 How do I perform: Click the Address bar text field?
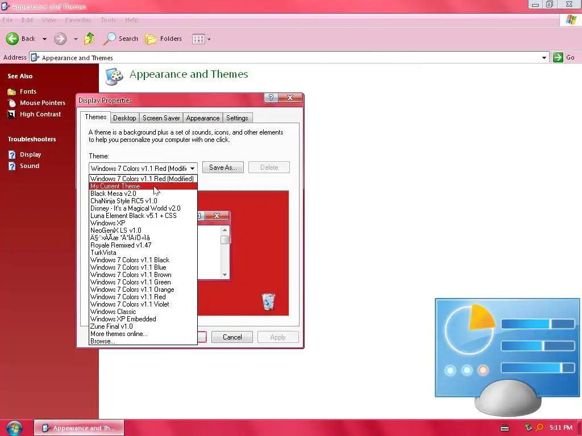tap(289, 57)
